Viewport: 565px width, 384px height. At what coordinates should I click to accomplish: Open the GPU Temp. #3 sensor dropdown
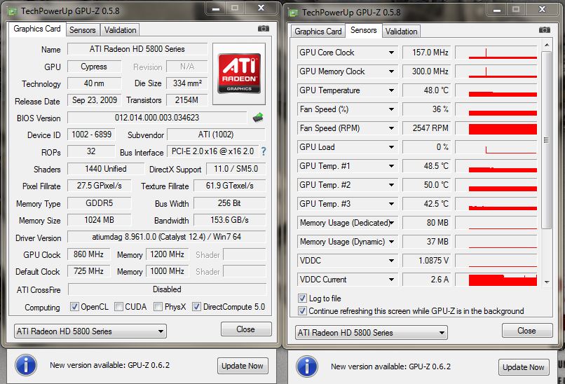point(391,204)
